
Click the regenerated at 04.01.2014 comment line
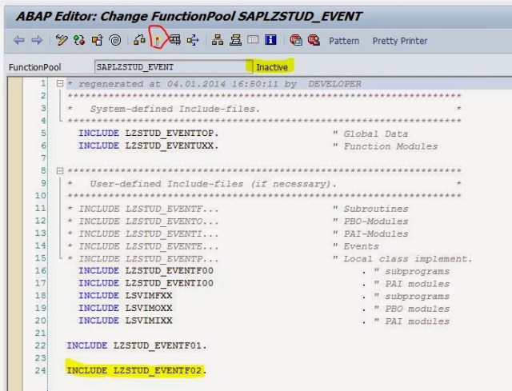pos(214,84)
